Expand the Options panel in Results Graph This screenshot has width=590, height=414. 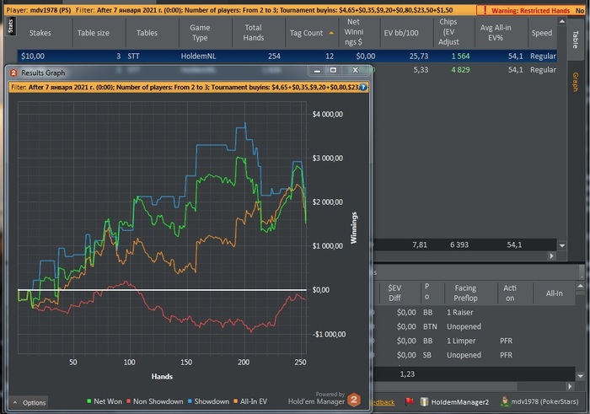coord(29,402)
